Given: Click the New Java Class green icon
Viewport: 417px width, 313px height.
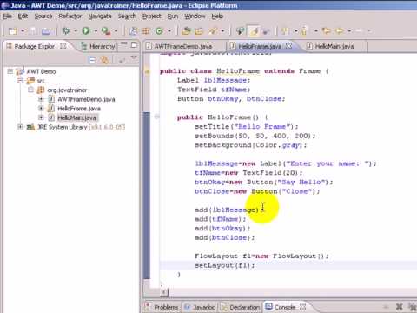Looking at the screenshot, I should click(x=159, y=30).
